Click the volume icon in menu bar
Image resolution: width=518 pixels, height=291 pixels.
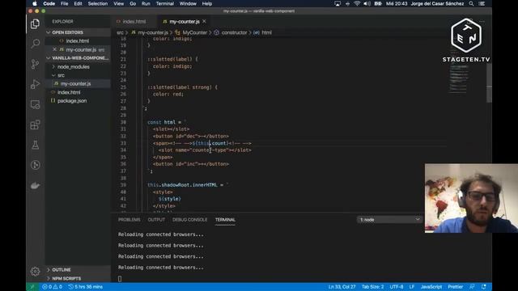(367, 3)
